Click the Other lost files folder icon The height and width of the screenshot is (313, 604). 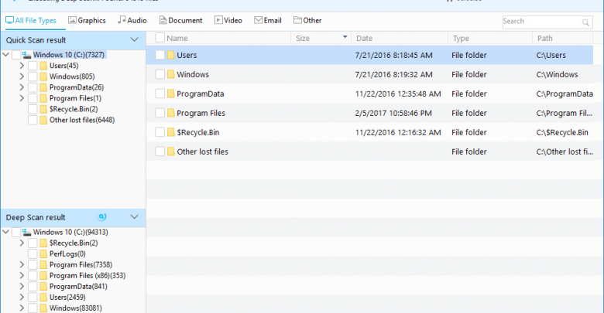click(x=170, y=151)
